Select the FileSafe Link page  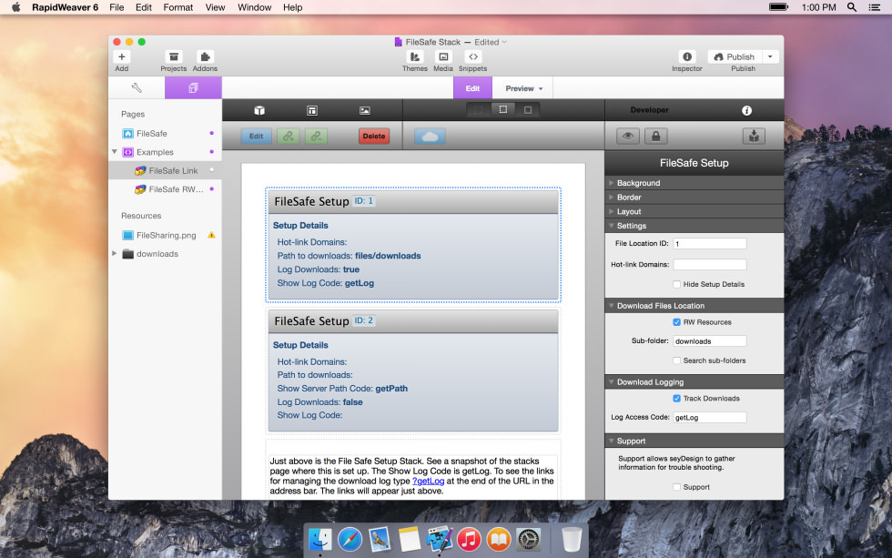[165, 170]
